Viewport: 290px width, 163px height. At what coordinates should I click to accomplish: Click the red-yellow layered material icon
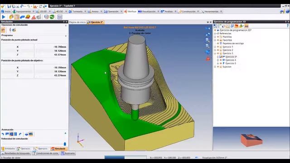tap(28, 17)
